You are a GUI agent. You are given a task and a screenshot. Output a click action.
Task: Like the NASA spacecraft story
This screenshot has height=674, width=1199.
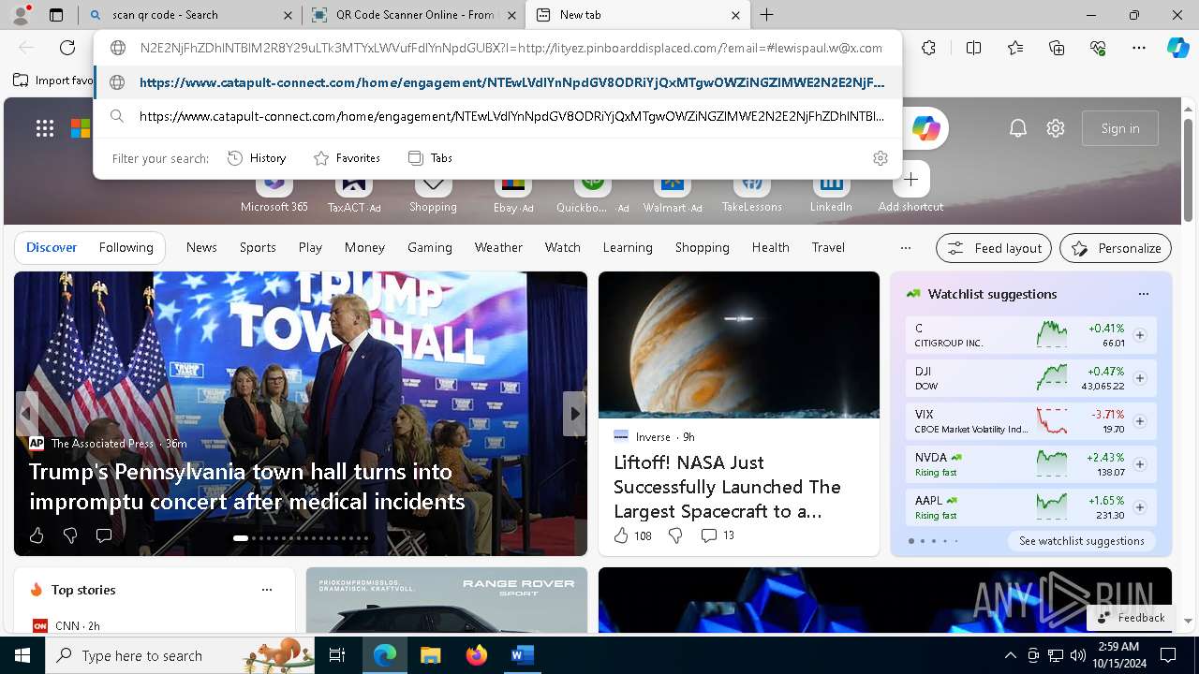pos(632,535)
